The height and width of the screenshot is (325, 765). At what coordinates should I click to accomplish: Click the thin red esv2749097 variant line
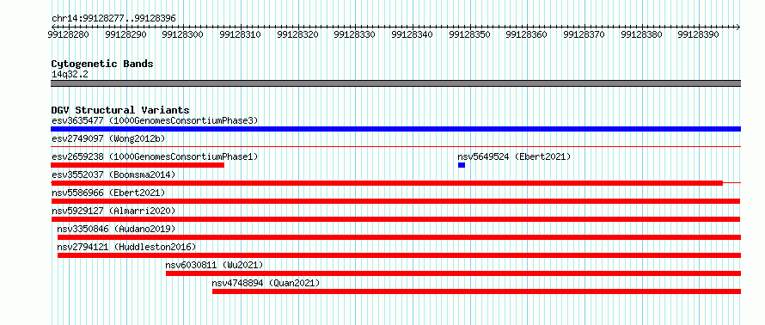point(395,146)
